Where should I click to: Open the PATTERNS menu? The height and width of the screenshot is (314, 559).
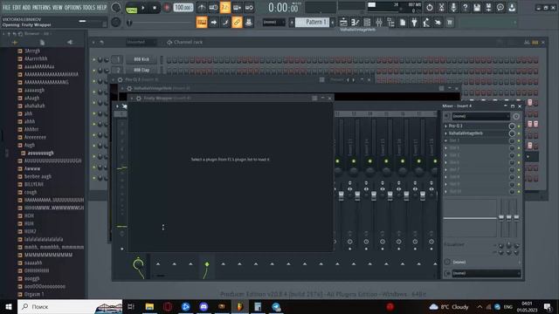[42, 7]
